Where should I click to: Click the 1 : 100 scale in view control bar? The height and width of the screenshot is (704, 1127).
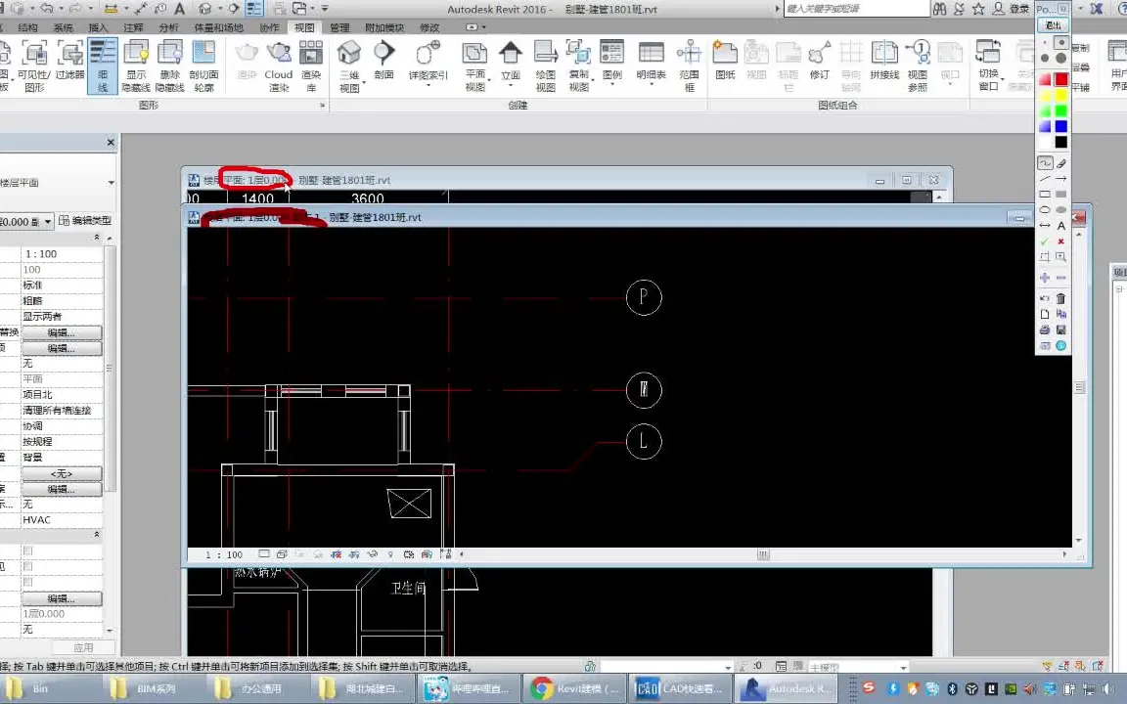[224, 554]
